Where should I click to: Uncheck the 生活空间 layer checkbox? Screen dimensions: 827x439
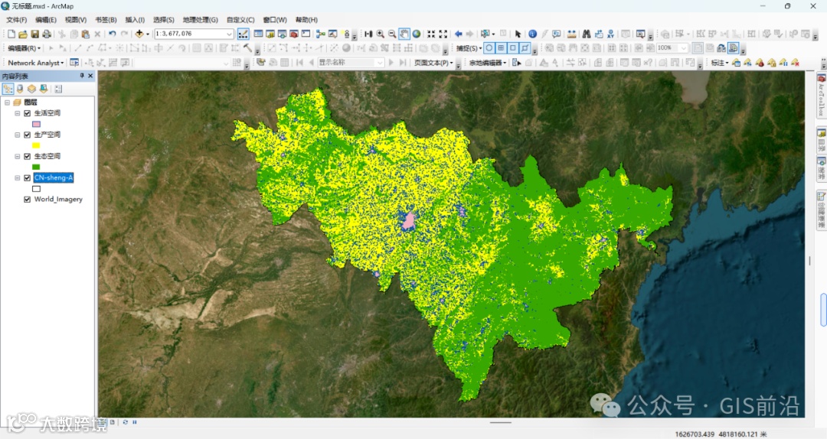pyautogui.click(x=28, y=113)
